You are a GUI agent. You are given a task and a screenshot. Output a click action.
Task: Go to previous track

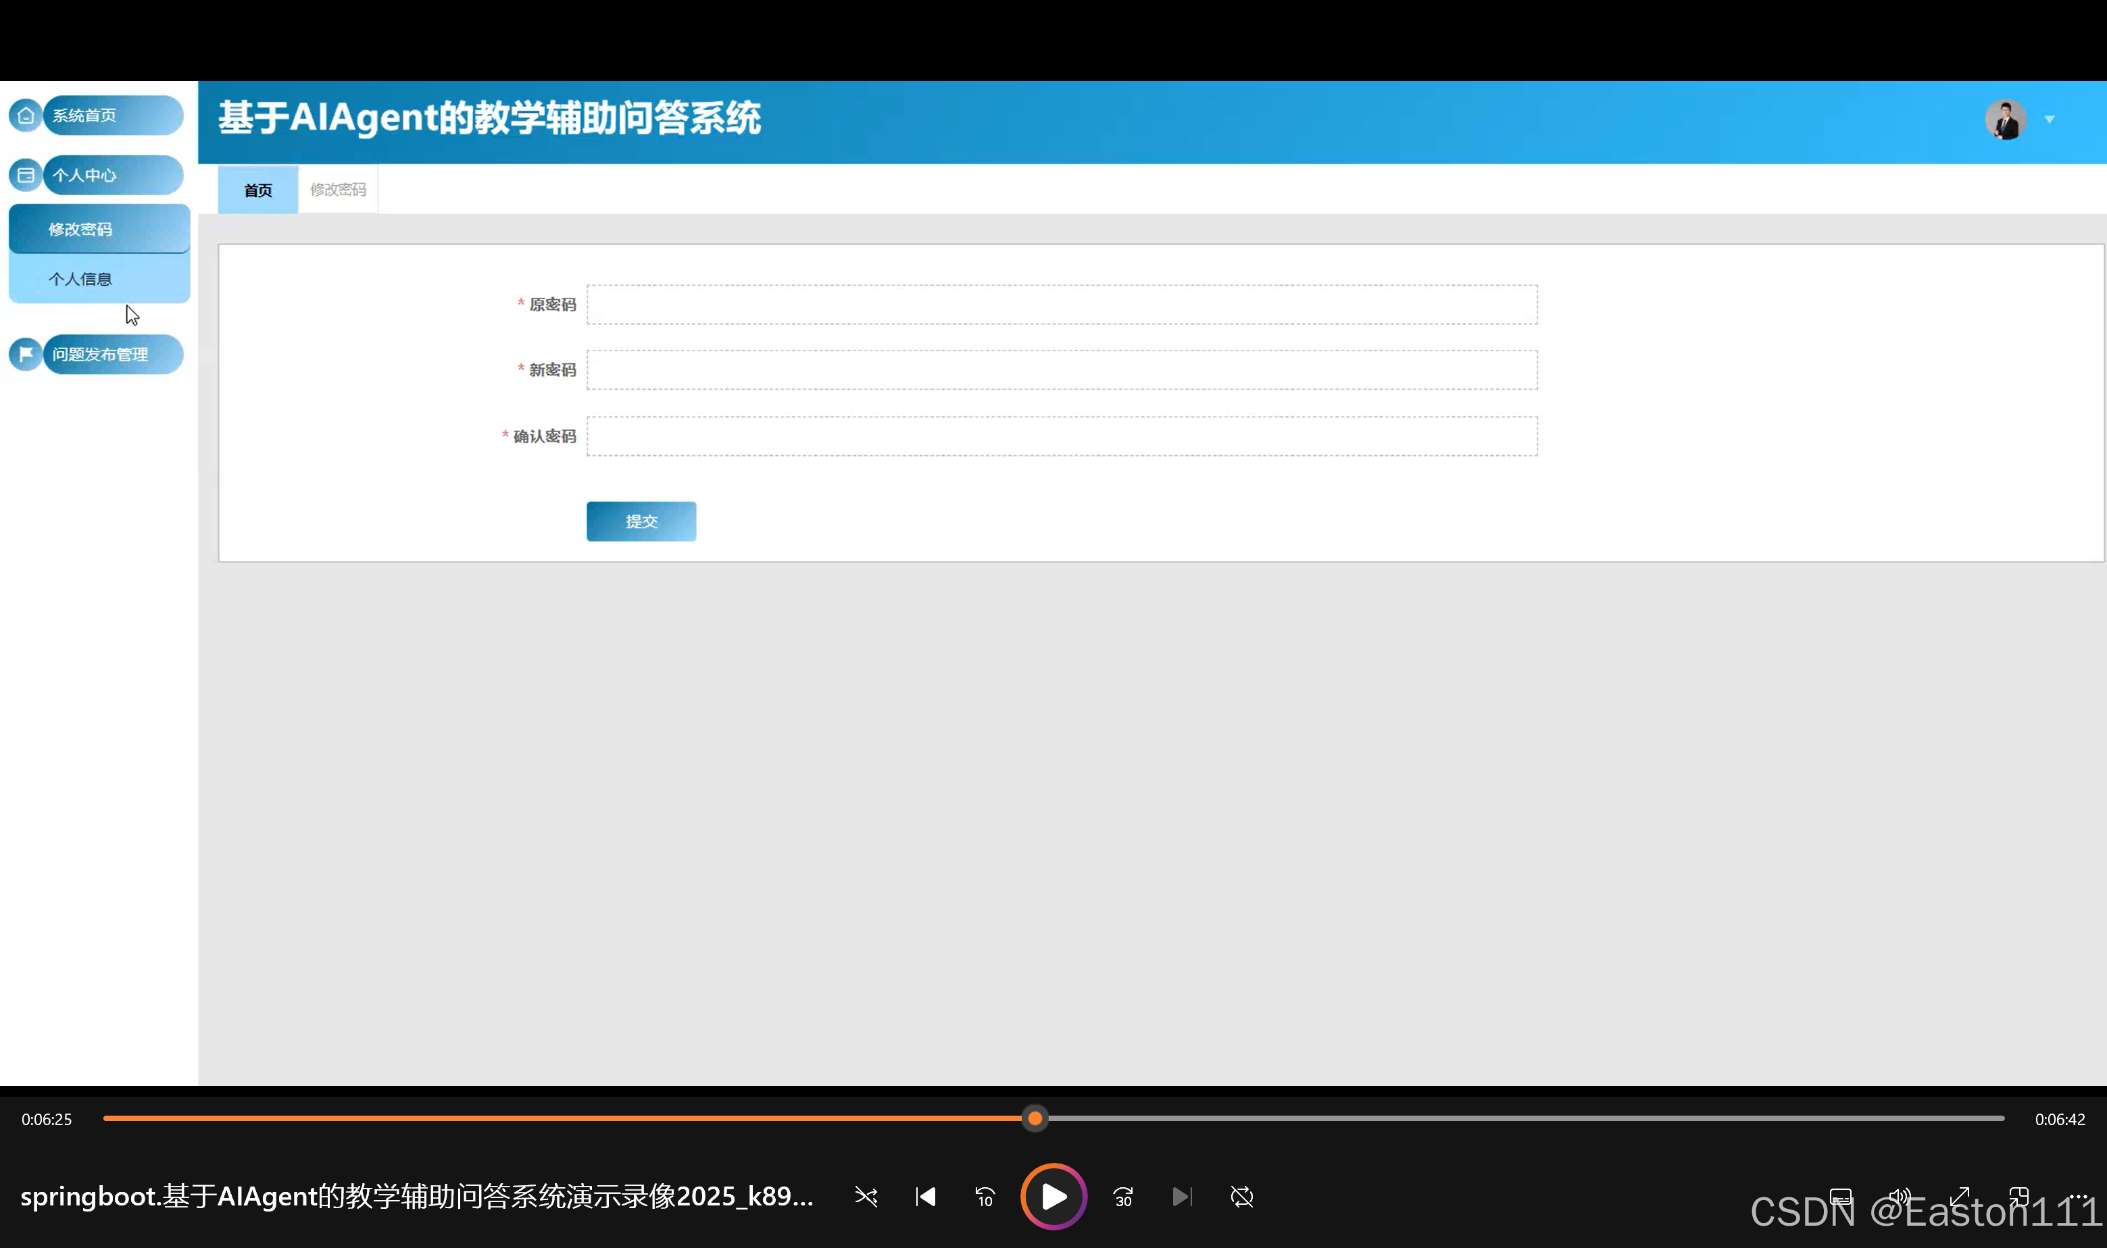[x=926, y=1197]
